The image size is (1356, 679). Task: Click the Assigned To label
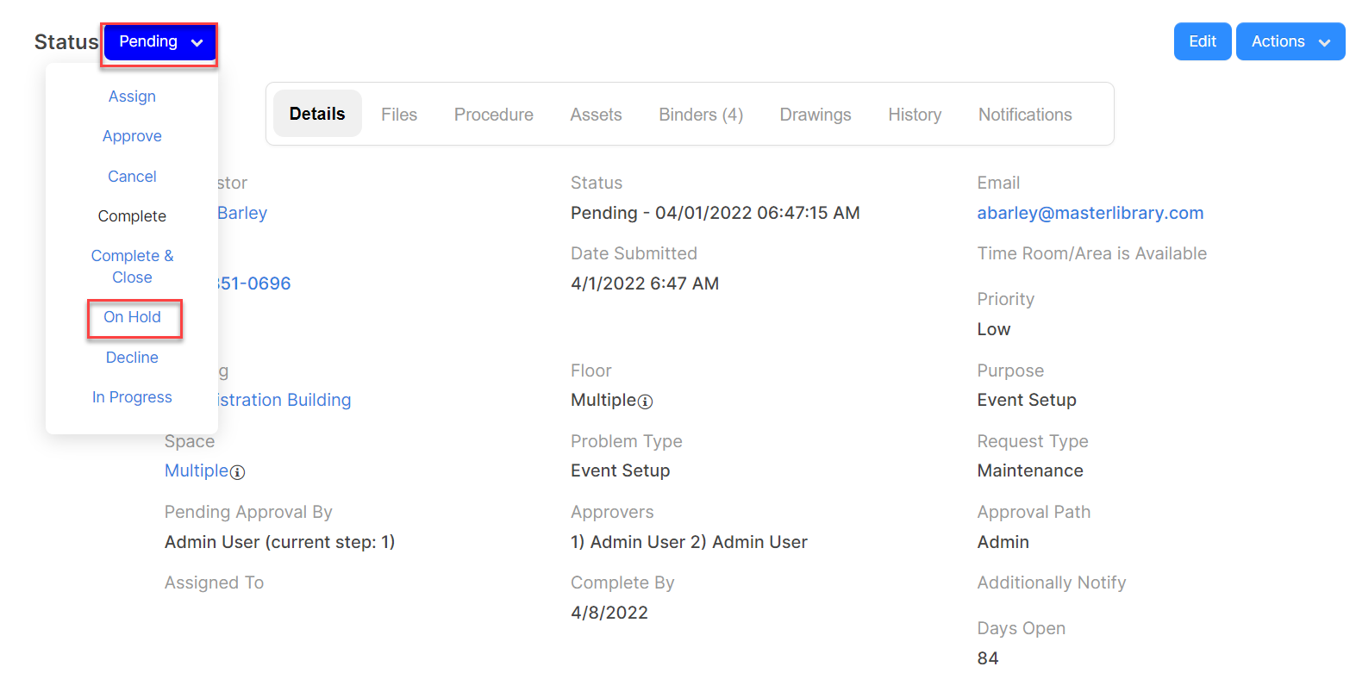[x=215, y=582]
